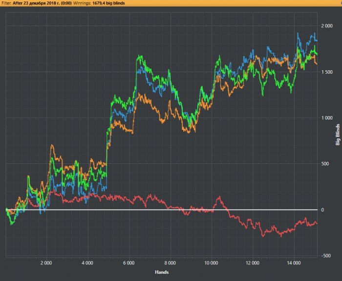Click the '1 500' y-axis label
The height and width of the screenshot is (281, 342).
coord(327,72)
